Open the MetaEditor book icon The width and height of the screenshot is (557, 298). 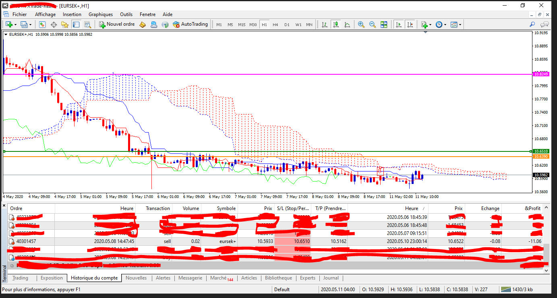(x=143, y=24)
